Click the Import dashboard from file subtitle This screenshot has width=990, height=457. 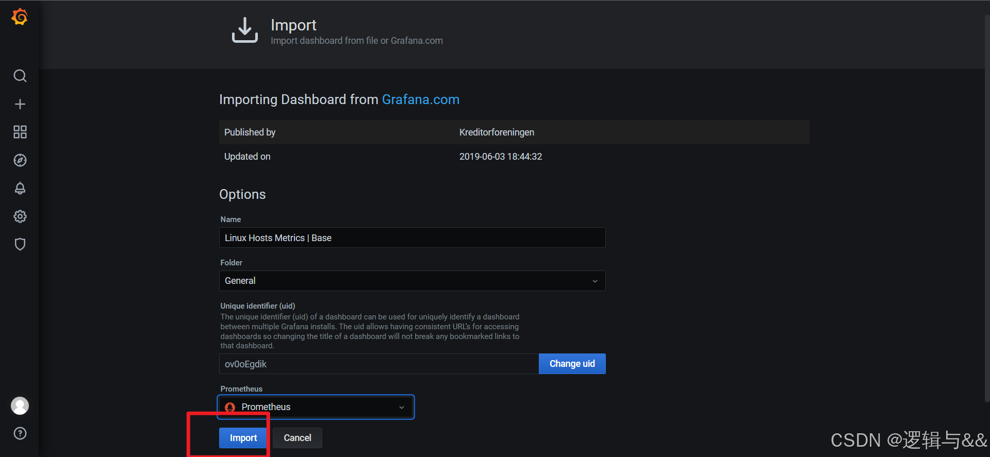tap(357, 41)
